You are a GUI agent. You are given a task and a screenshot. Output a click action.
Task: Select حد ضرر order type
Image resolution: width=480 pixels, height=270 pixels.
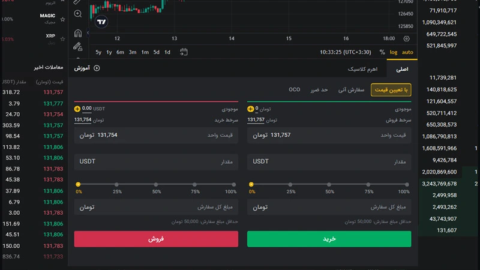(x=319, y=89)
